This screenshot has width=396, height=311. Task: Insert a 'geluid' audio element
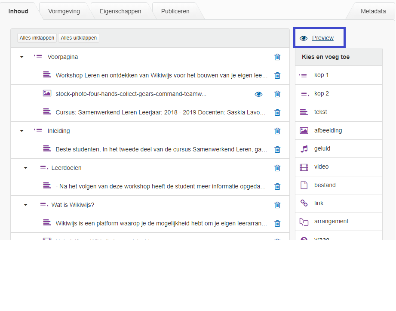coord(322,149)
